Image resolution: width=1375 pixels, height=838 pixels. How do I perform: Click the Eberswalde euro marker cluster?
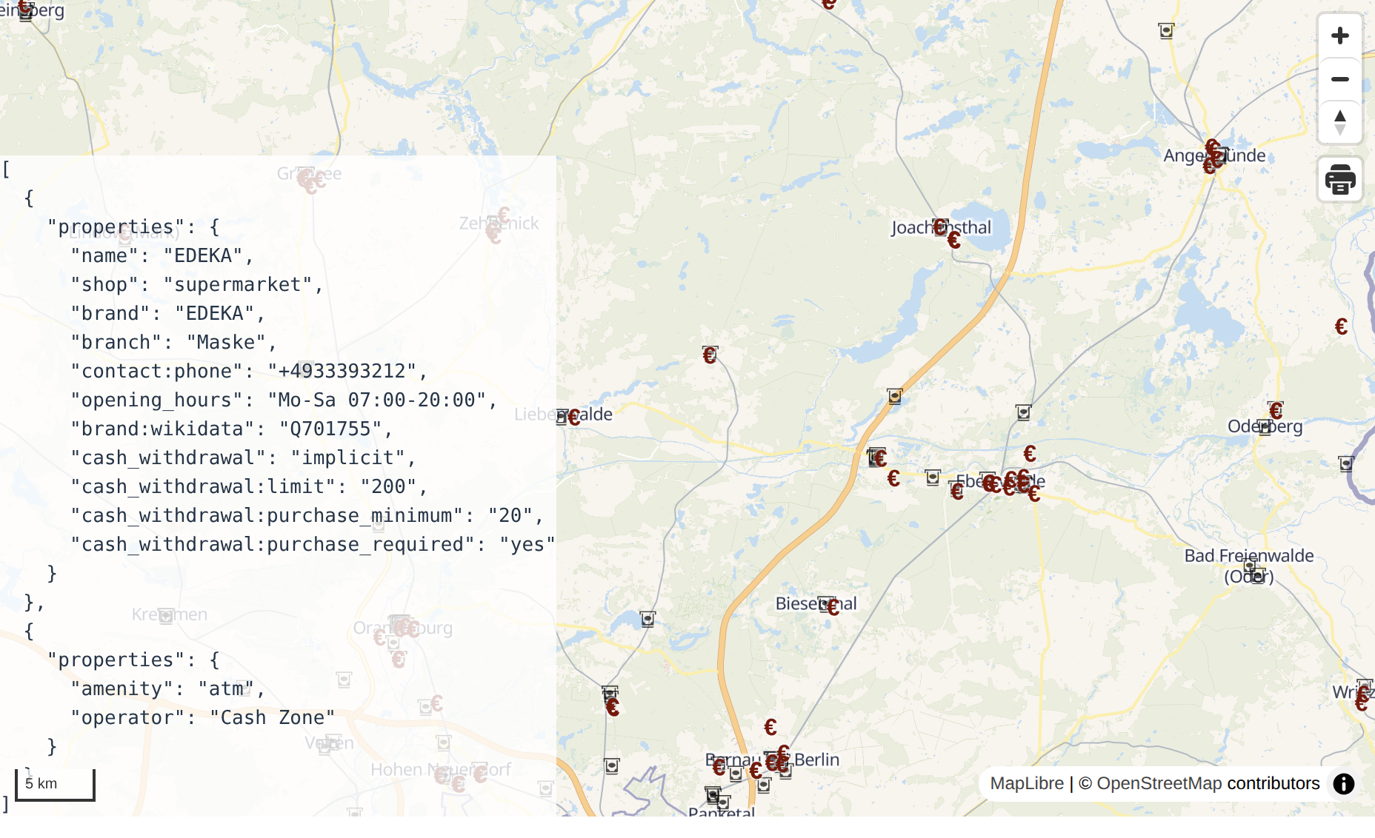[1011, 482]
